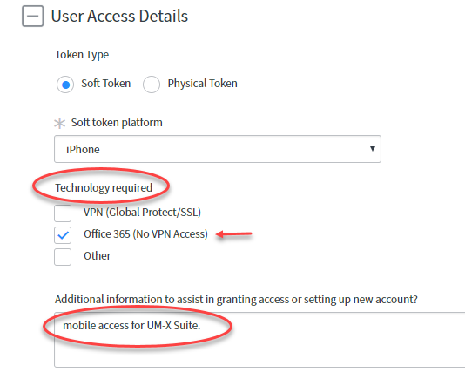The width and height of the screenshot is (465, 379).
Task: Enable the VPN (Global Protect/SSL) checkbox
Action: (63, 213)
